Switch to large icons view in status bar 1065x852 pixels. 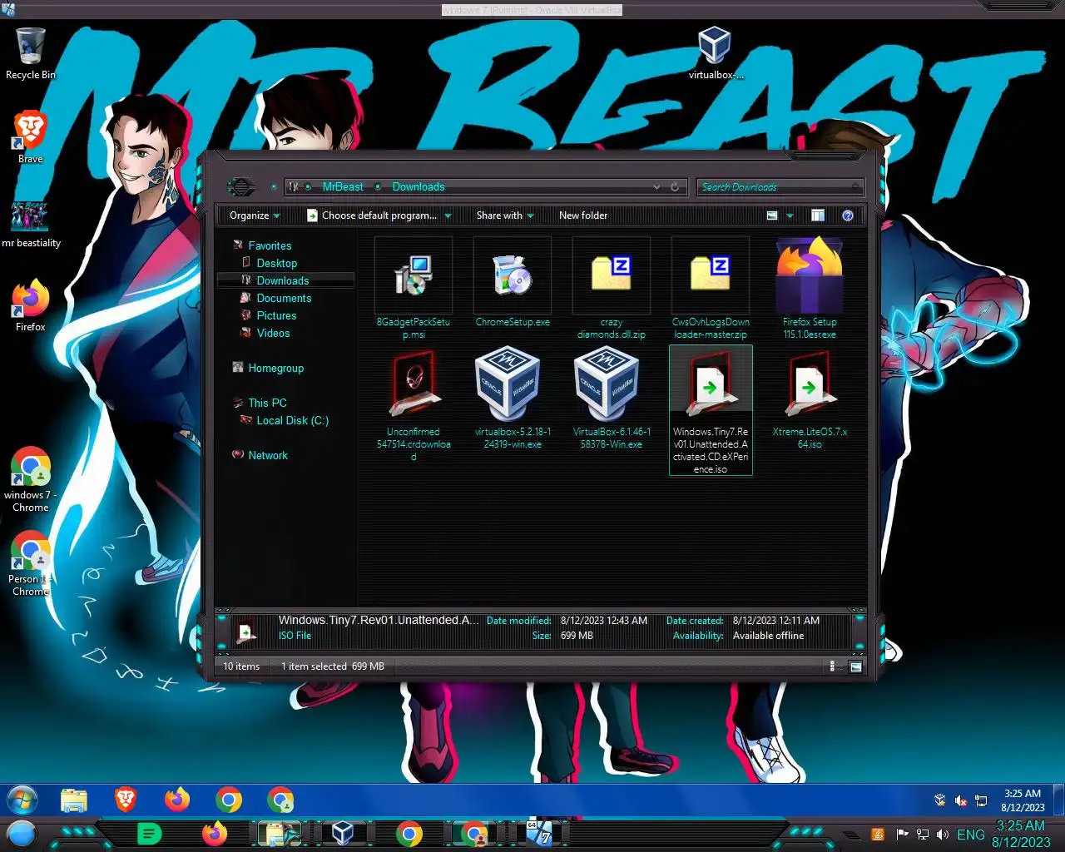coord(855,666)
